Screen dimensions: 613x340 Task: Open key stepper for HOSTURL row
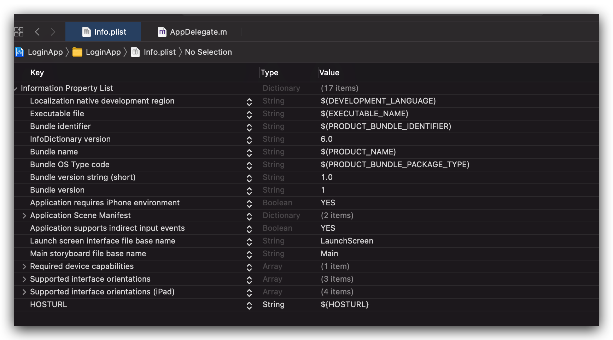coord(249,305)
